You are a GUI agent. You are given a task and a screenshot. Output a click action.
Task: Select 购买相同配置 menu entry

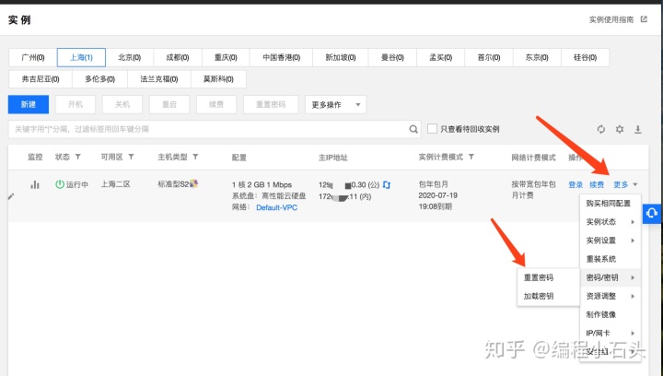click(611, 203)
